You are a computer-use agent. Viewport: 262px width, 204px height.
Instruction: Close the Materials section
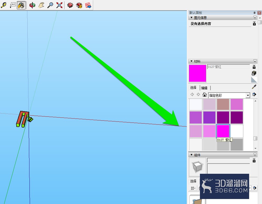point(255,61)
